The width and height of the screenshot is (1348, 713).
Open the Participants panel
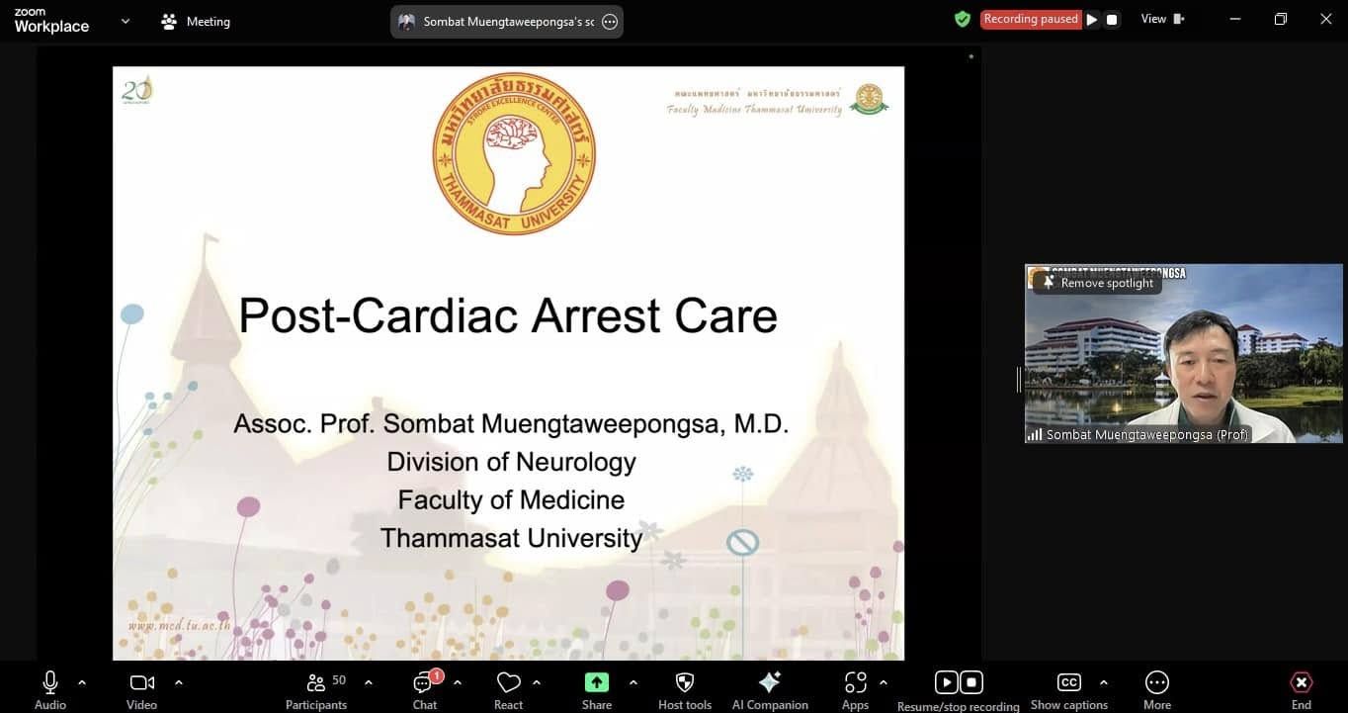316,683
